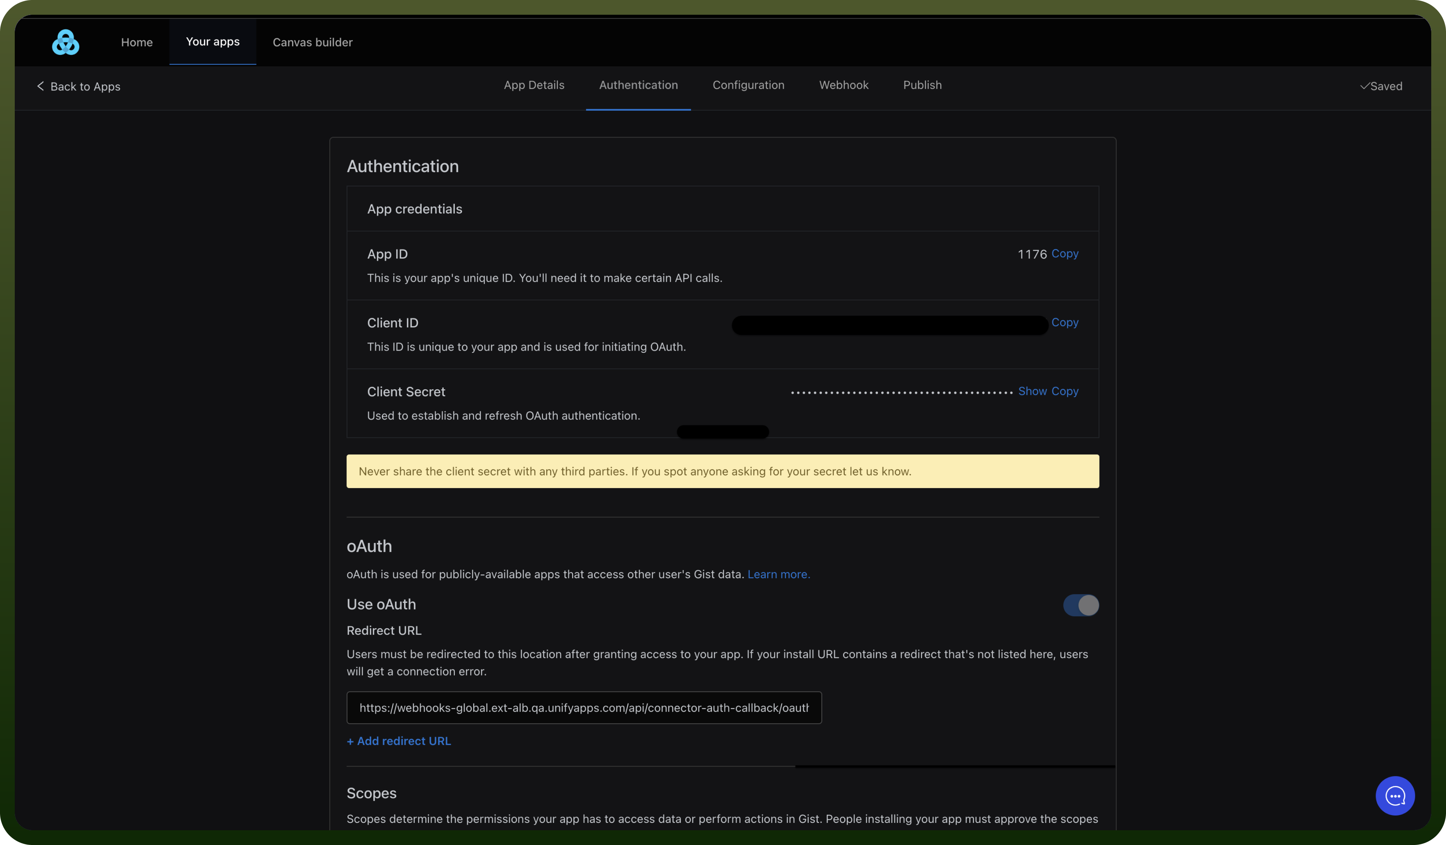Image resolution: width=1446 pixels, height=845 pixels.
Task: Open the oAuth Learn more link
Action: [x=779, y=574]
